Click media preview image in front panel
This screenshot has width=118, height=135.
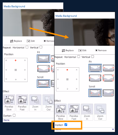(85, 32)
